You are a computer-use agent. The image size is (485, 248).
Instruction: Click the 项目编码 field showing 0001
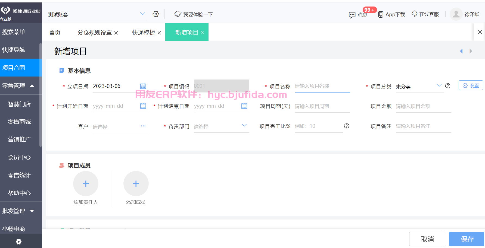pos(222,86)
